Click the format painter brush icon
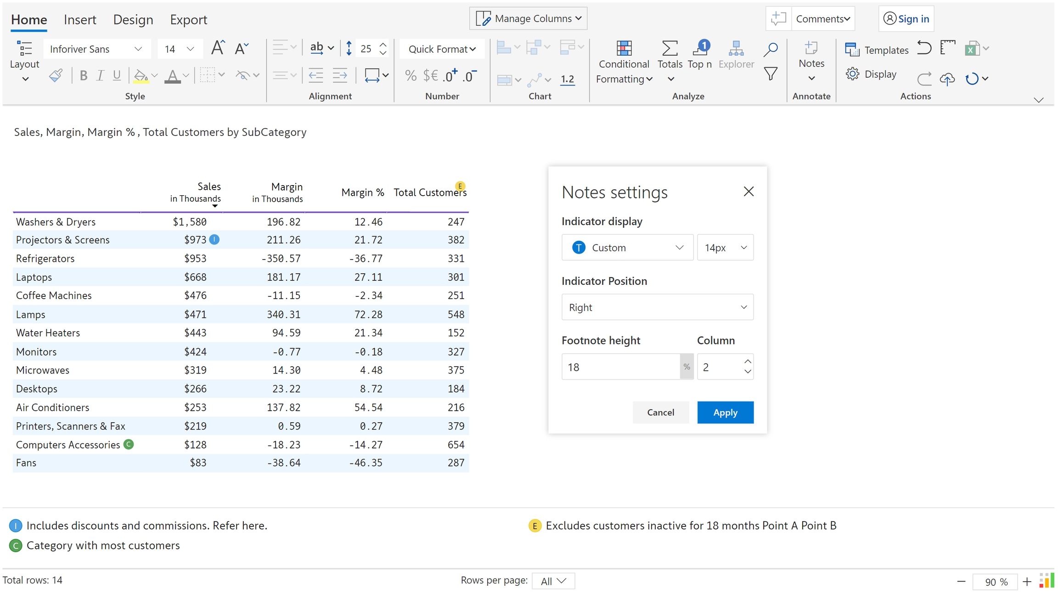Screen dimensions: 1058x594 56,75
